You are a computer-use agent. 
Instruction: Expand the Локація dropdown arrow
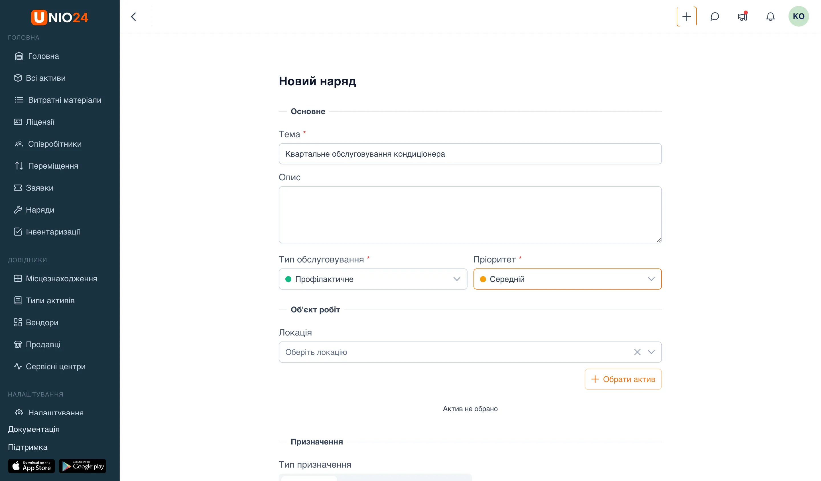651,352
